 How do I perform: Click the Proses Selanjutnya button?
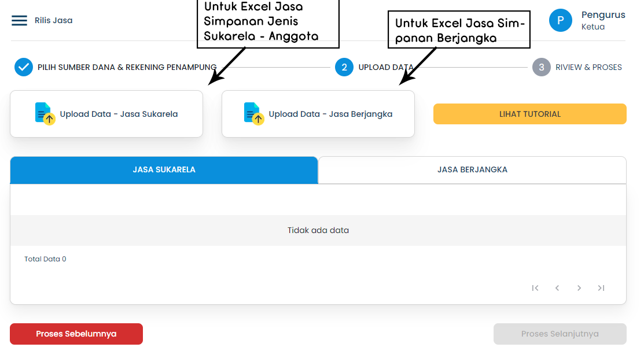click(560, 334)
